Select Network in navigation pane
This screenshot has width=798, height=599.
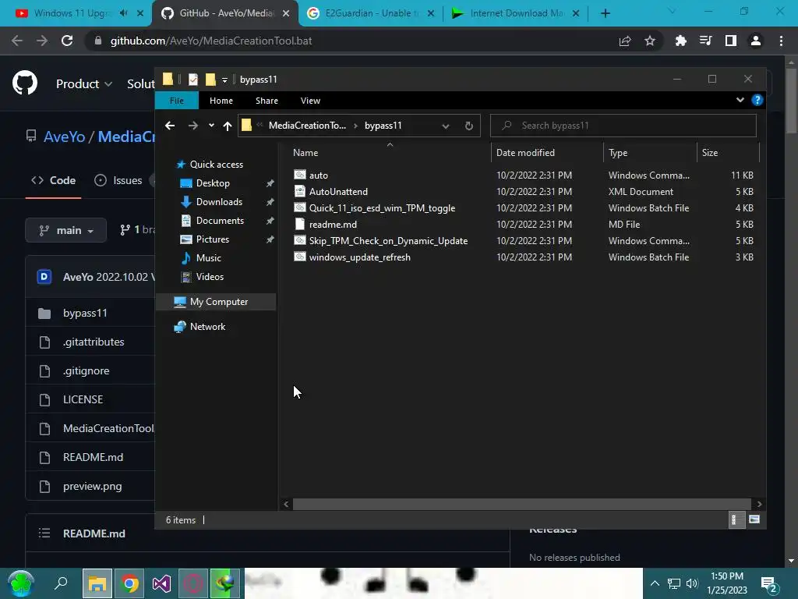pyautogui.click(x=207, y=327)
